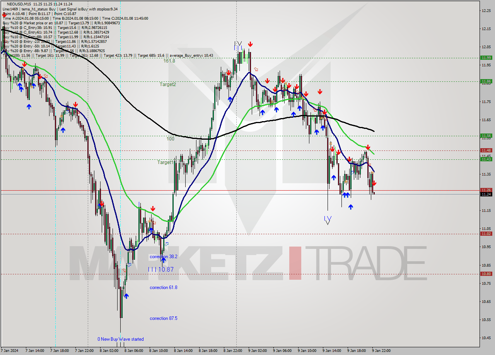Click the NEOUSD,M15 symbol title
This screenshot has height=355, width=495.
[x=19, y=4]
